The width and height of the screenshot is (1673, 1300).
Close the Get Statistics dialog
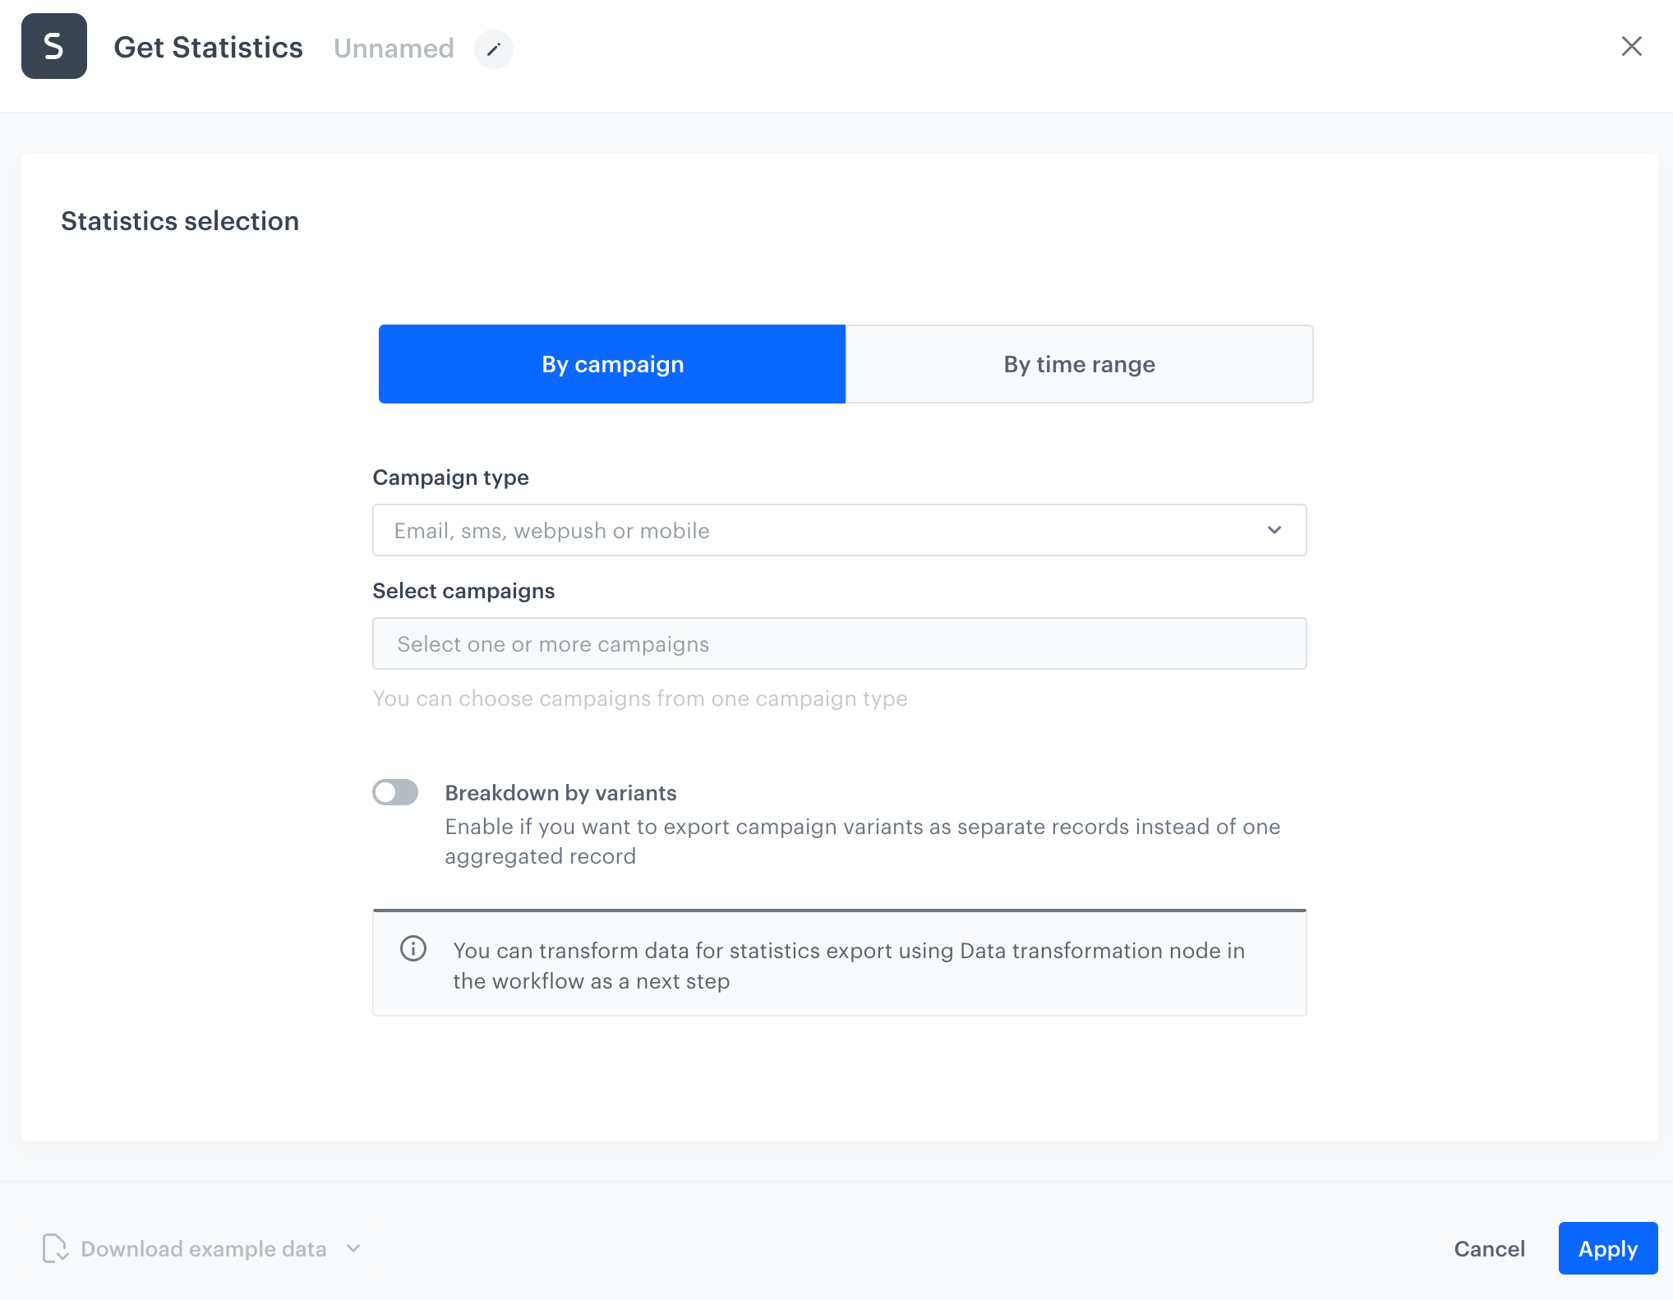pyautogui.click(x=1631, y=46)
